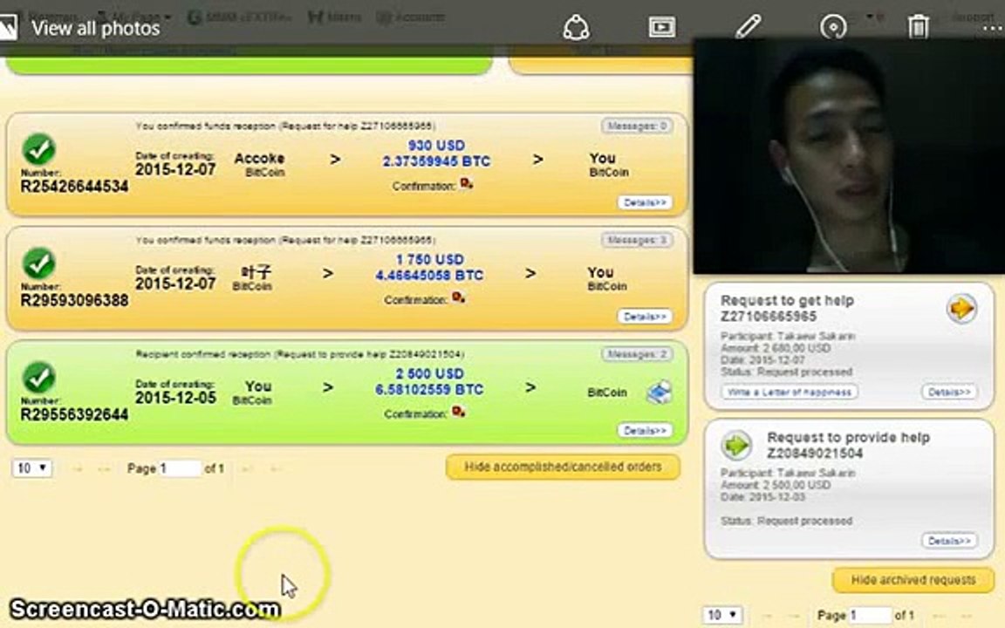Click the 2 500 USD amount

(429, 373)
